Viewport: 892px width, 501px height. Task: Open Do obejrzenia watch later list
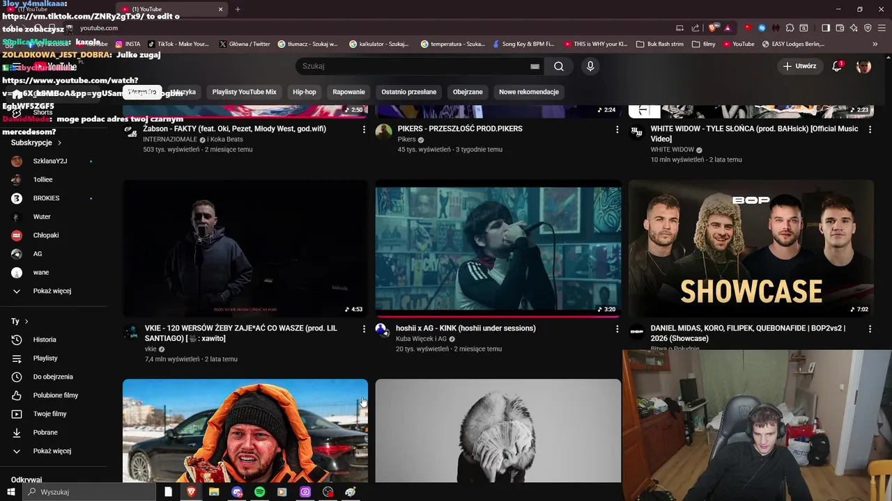coord(53,376)
